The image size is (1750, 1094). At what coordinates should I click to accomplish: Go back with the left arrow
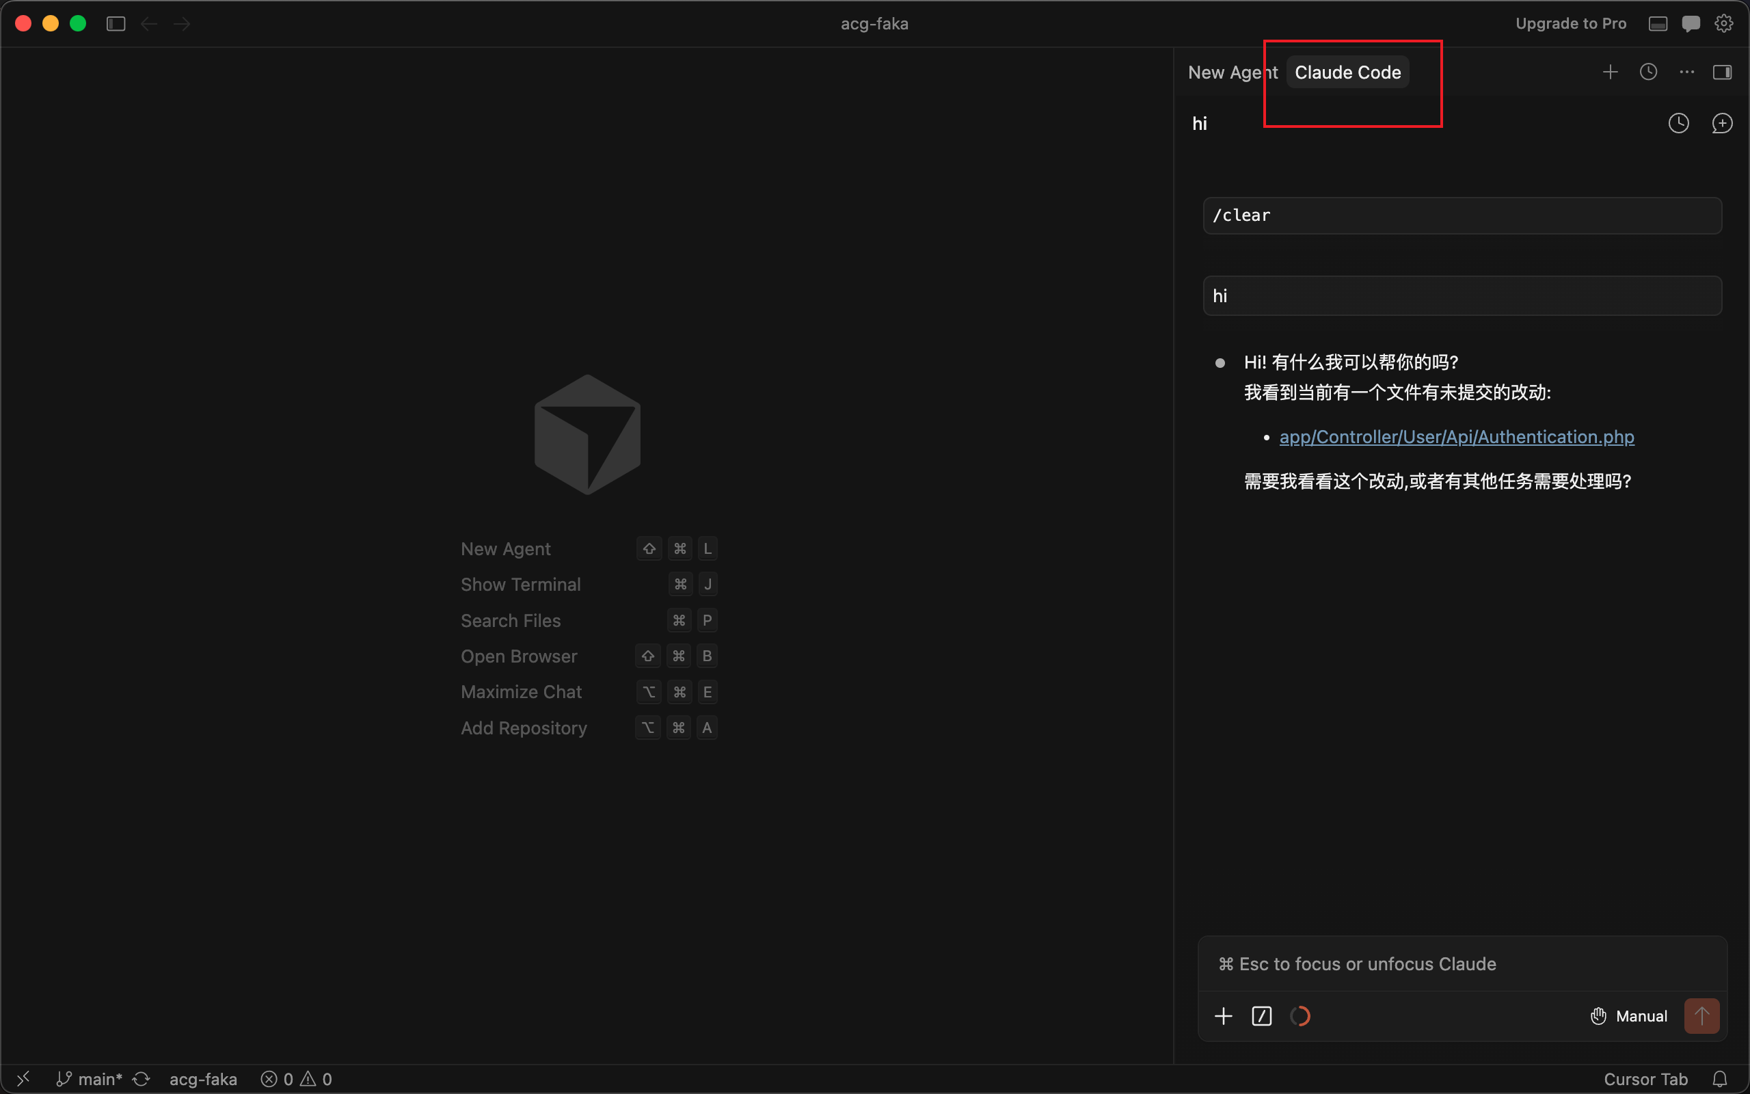(x=149, y=24)
